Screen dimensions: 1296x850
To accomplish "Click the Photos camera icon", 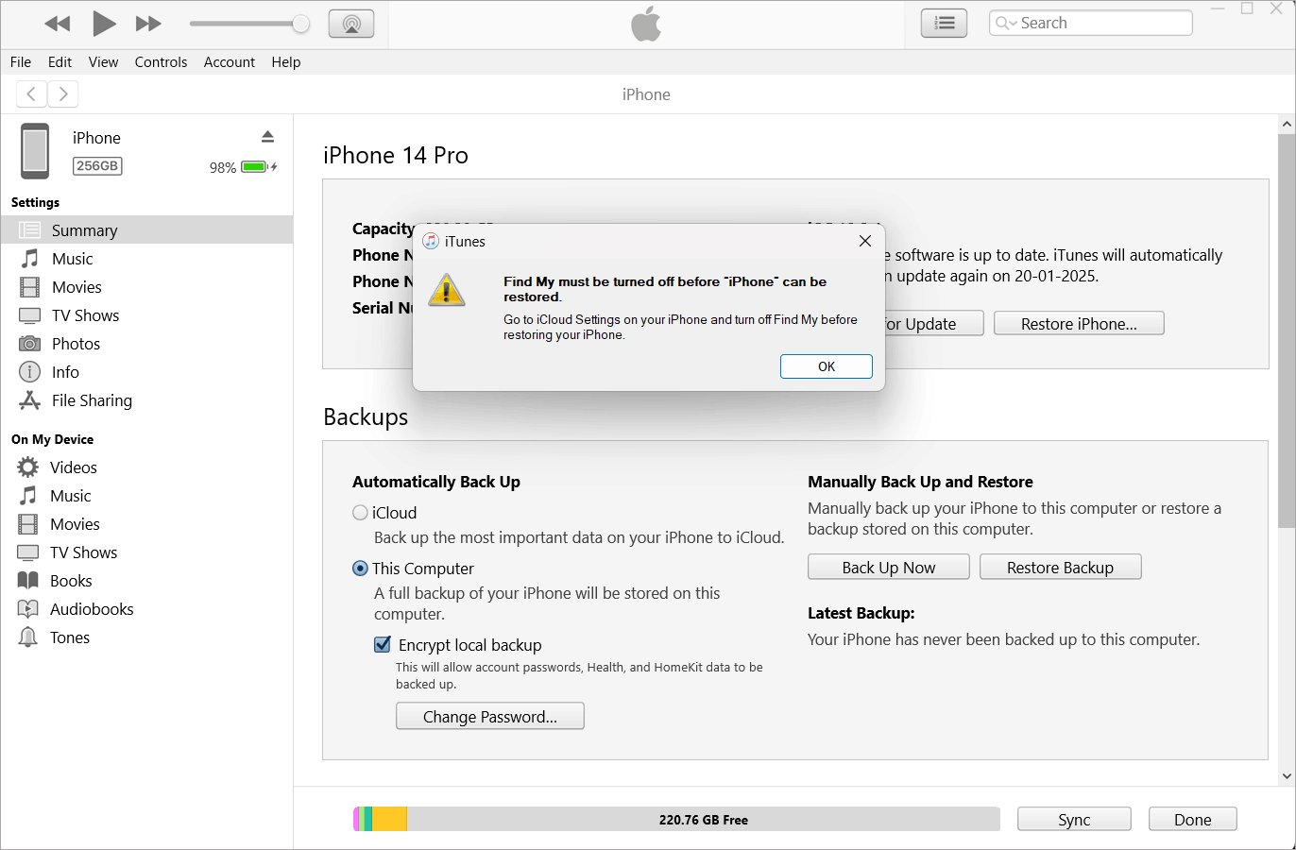I will (x=30, y=344).
